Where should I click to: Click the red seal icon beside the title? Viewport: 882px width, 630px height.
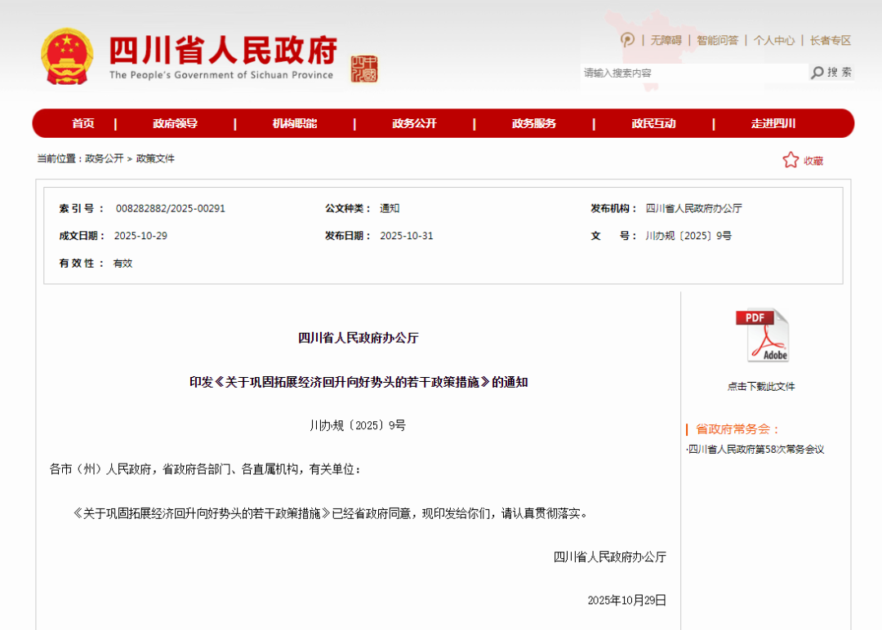[x=364, y=69]
